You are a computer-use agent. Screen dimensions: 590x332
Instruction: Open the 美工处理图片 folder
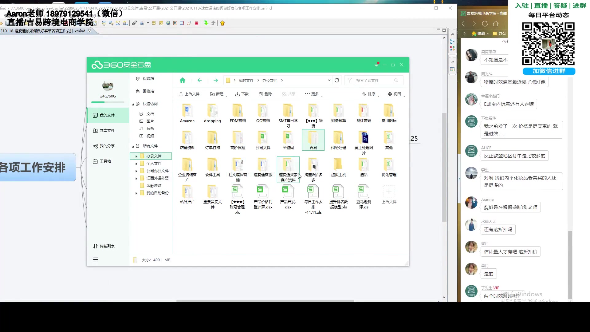pos(364,142)
